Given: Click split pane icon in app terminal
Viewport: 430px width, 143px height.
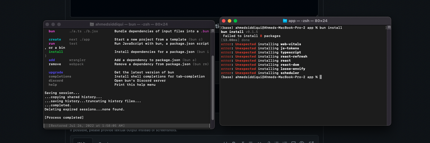Looking at the screenshot, I should [x=389, y=28].
